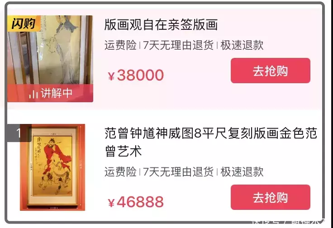The width and height of the screenshot is (333, 228).
Task: Tap 7天无理由退货 tag under the 钟馗神威图 item
Action: click(178, 172)
